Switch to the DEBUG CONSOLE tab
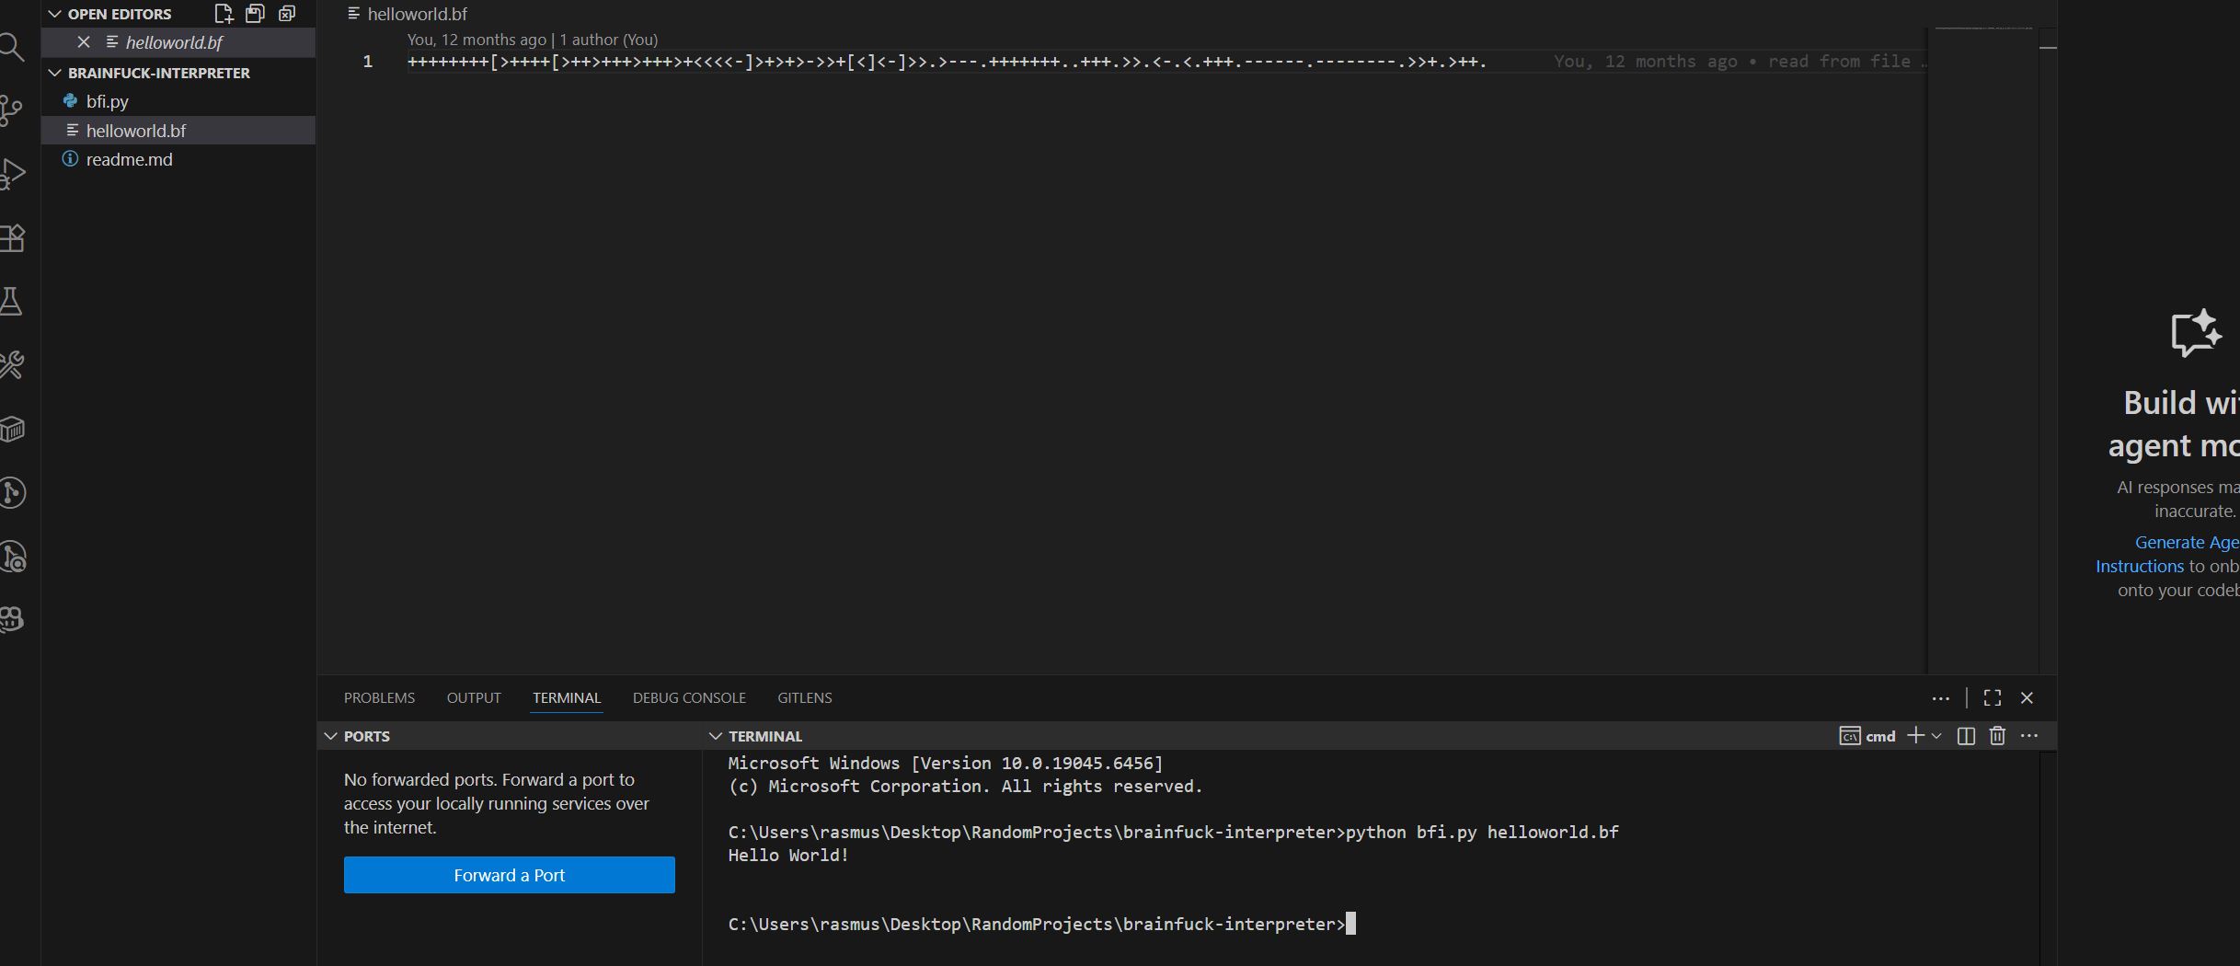The width and height of the screenshot is (2240, 966). point(689,698)
